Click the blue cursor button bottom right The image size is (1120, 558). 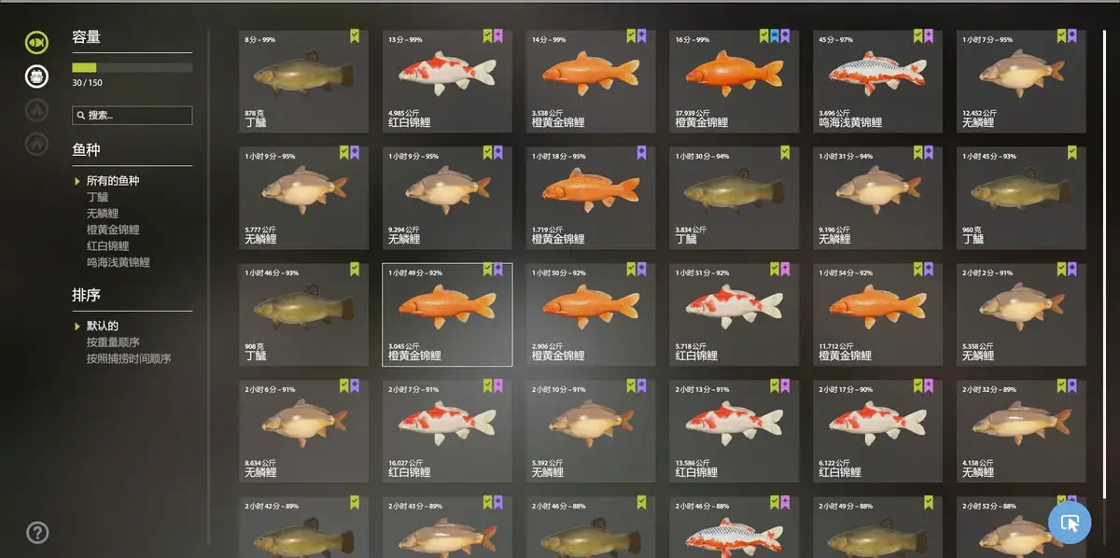tap(1070, 522)
